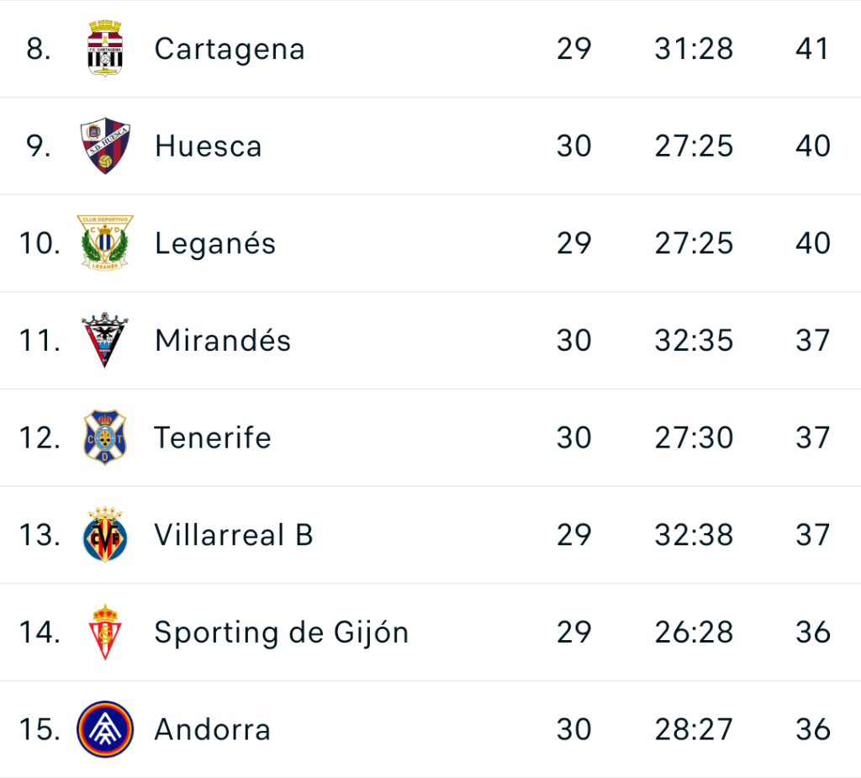861x778 pixels.
Task: Open the Tenerife team page
Action: click(213, 438)
